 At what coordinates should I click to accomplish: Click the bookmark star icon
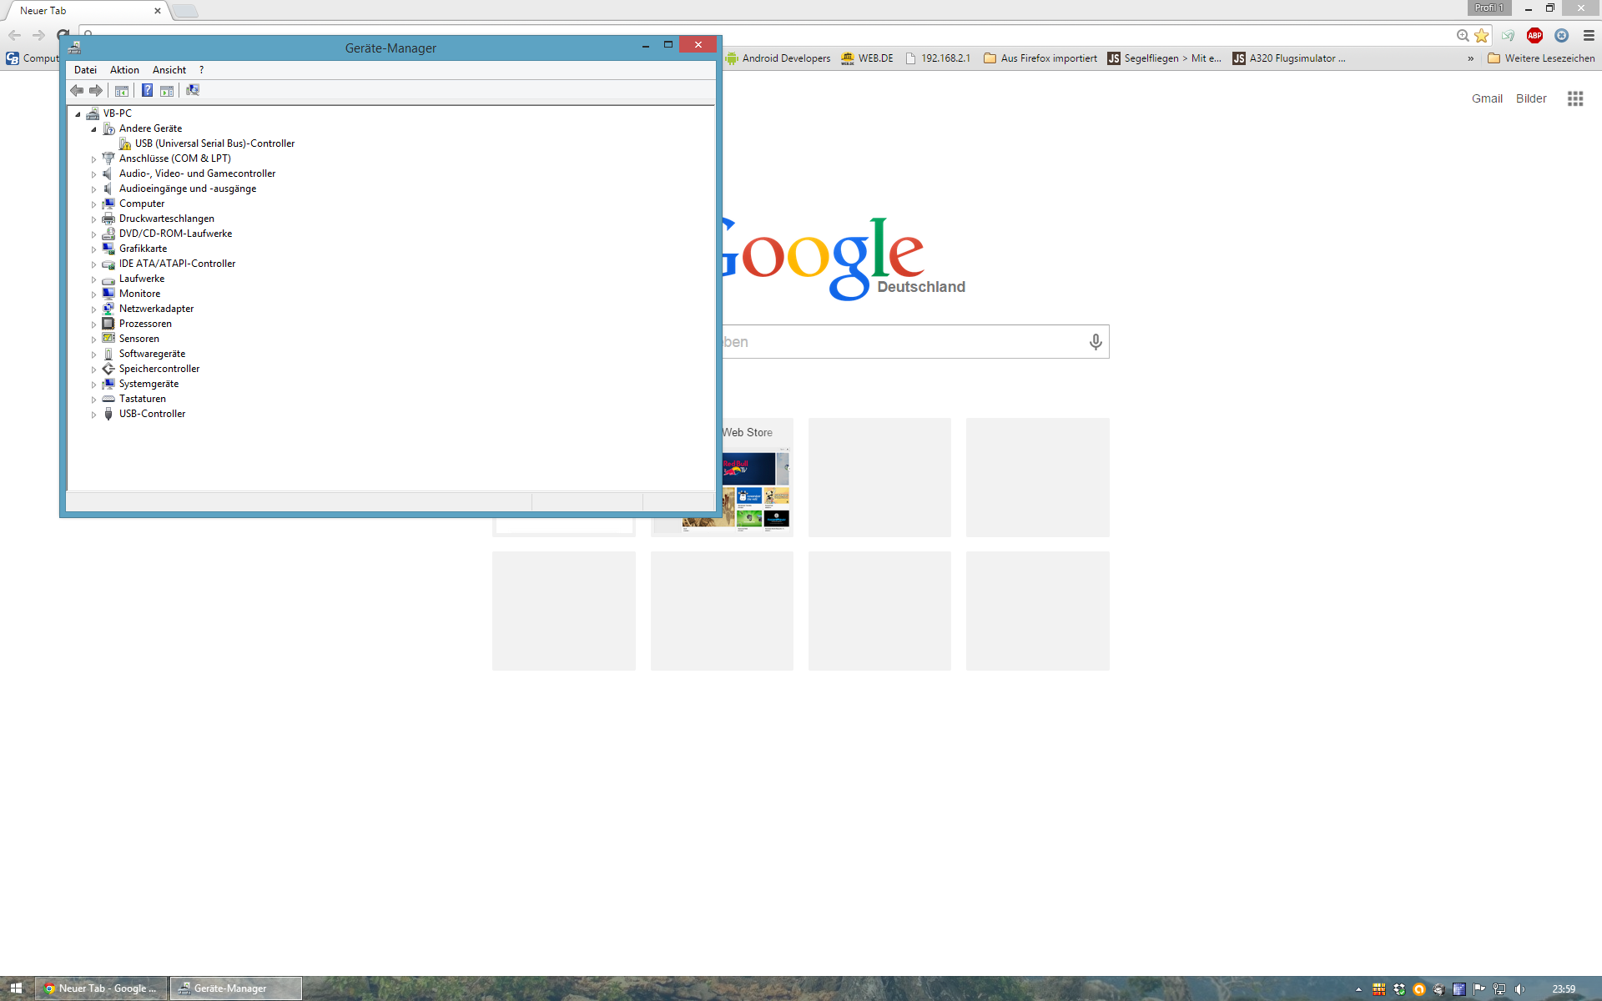(1481, 35)
